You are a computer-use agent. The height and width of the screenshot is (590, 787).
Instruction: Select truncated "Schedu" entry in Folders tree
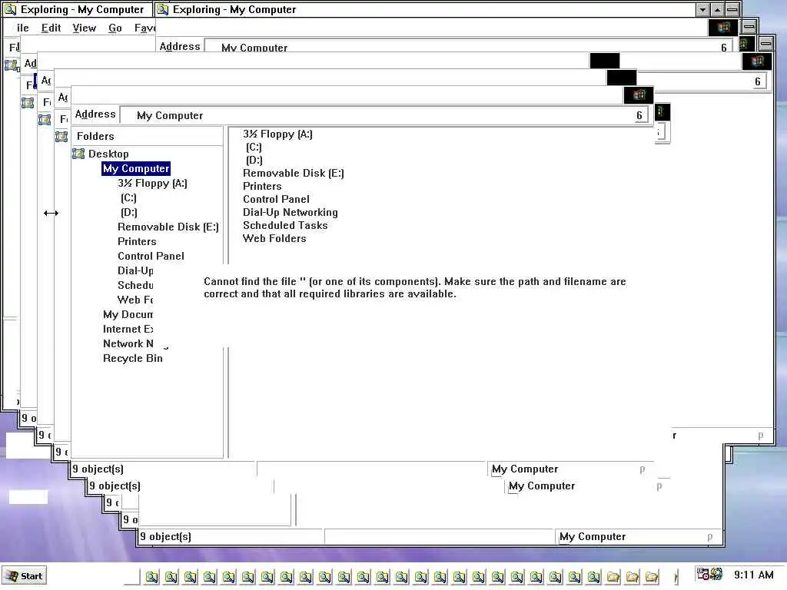click(x=135, y=285)
